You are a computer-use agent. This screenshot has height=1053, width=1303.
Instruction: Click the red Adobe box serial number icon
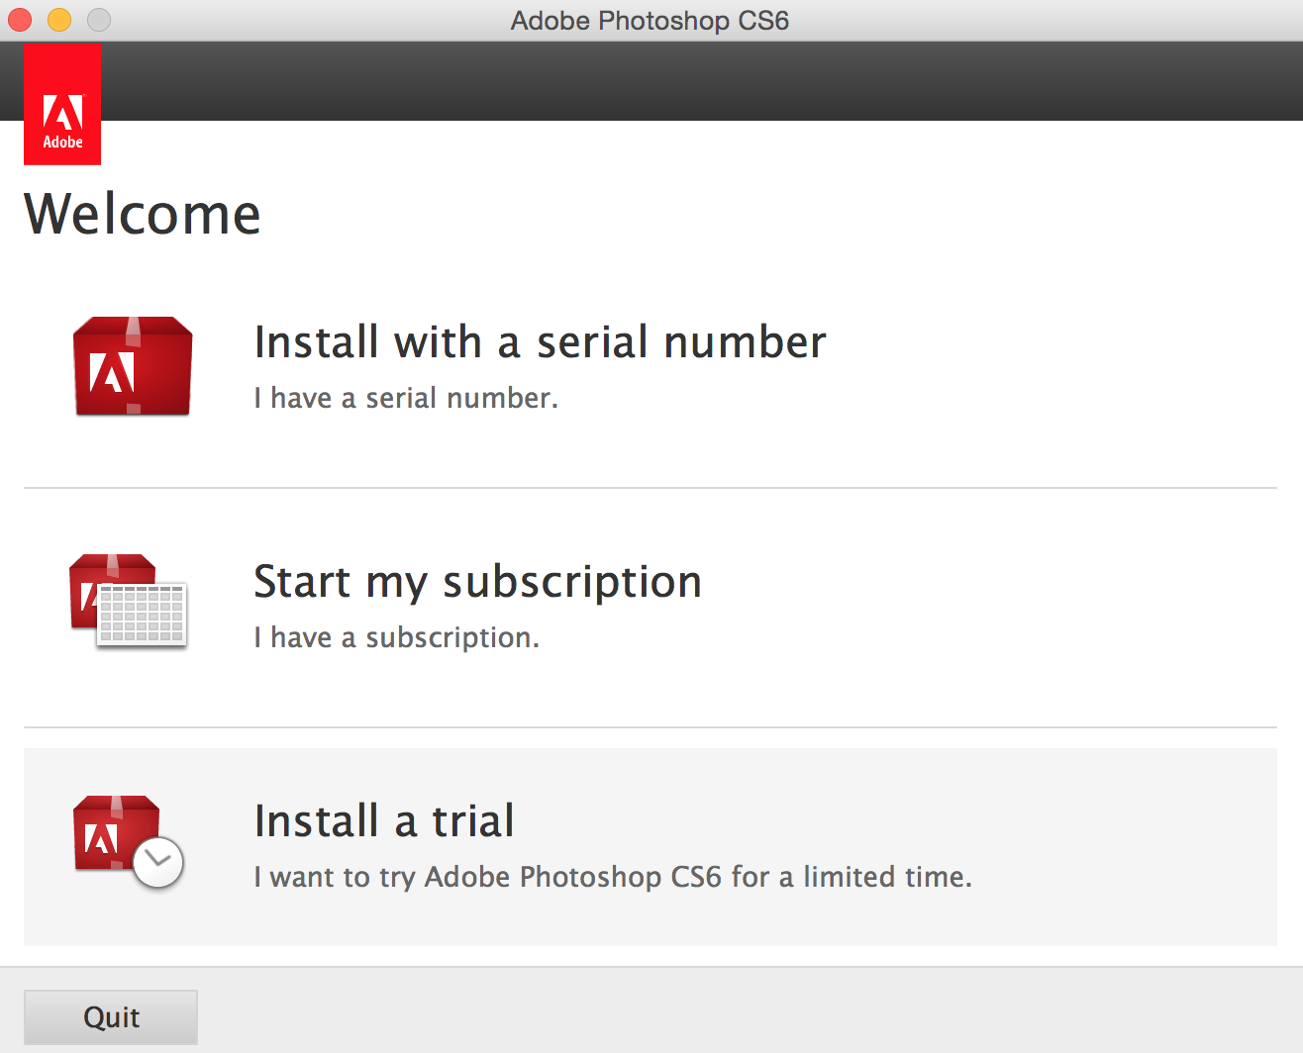[x=133, y=366]
